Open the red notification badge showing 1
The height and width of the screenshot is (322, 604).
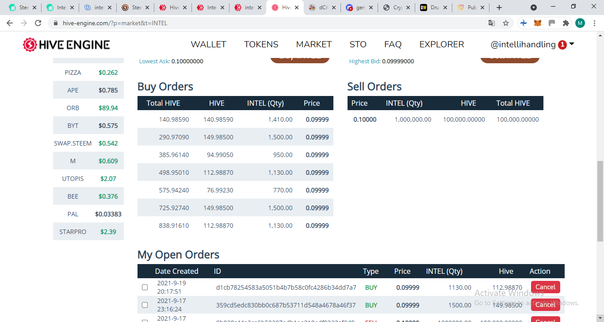click(x=562, y=45)
